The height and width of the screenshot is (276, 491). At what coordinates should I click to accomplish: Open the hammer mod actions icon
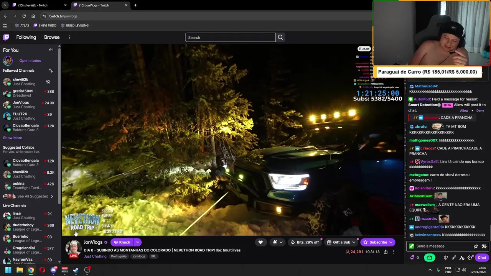point(462,258)
